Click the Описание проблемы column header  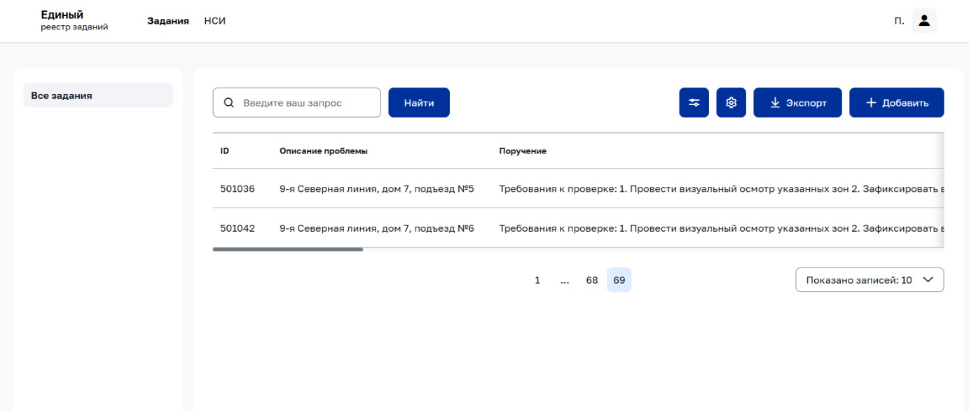click(x=324, y=151)
